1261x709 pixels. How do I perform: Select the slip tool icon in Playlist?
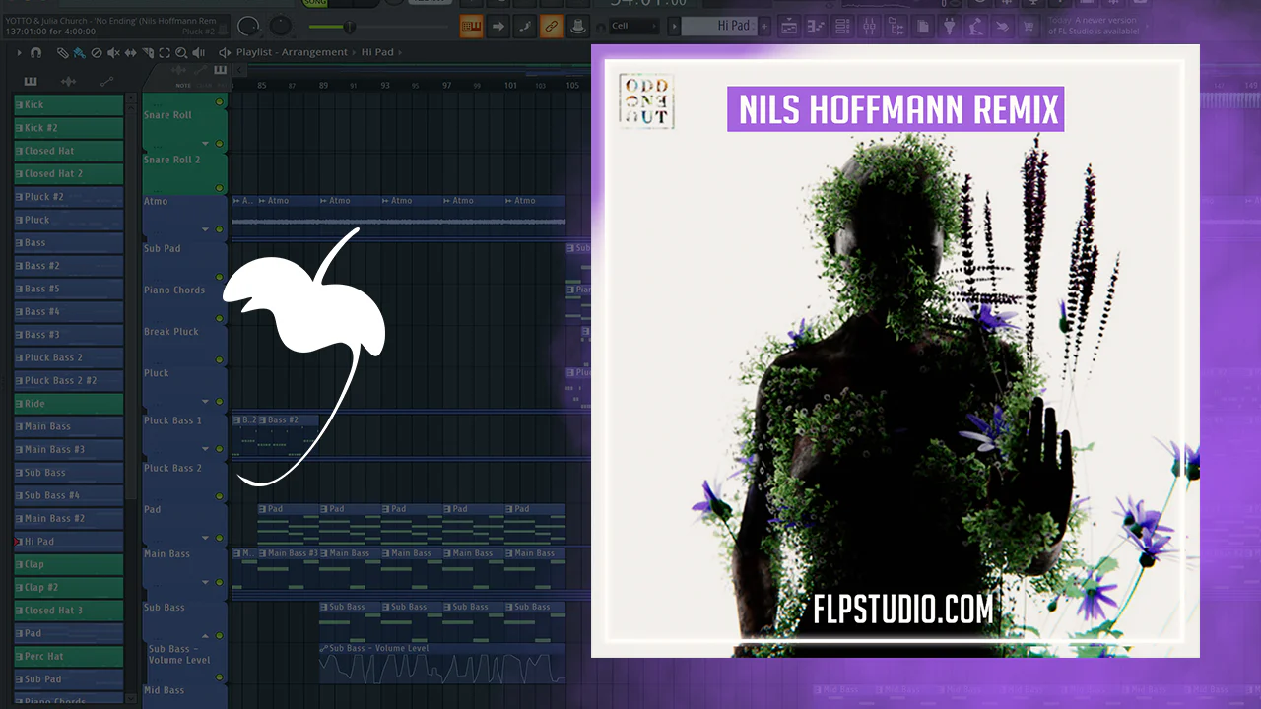[129, 52]
